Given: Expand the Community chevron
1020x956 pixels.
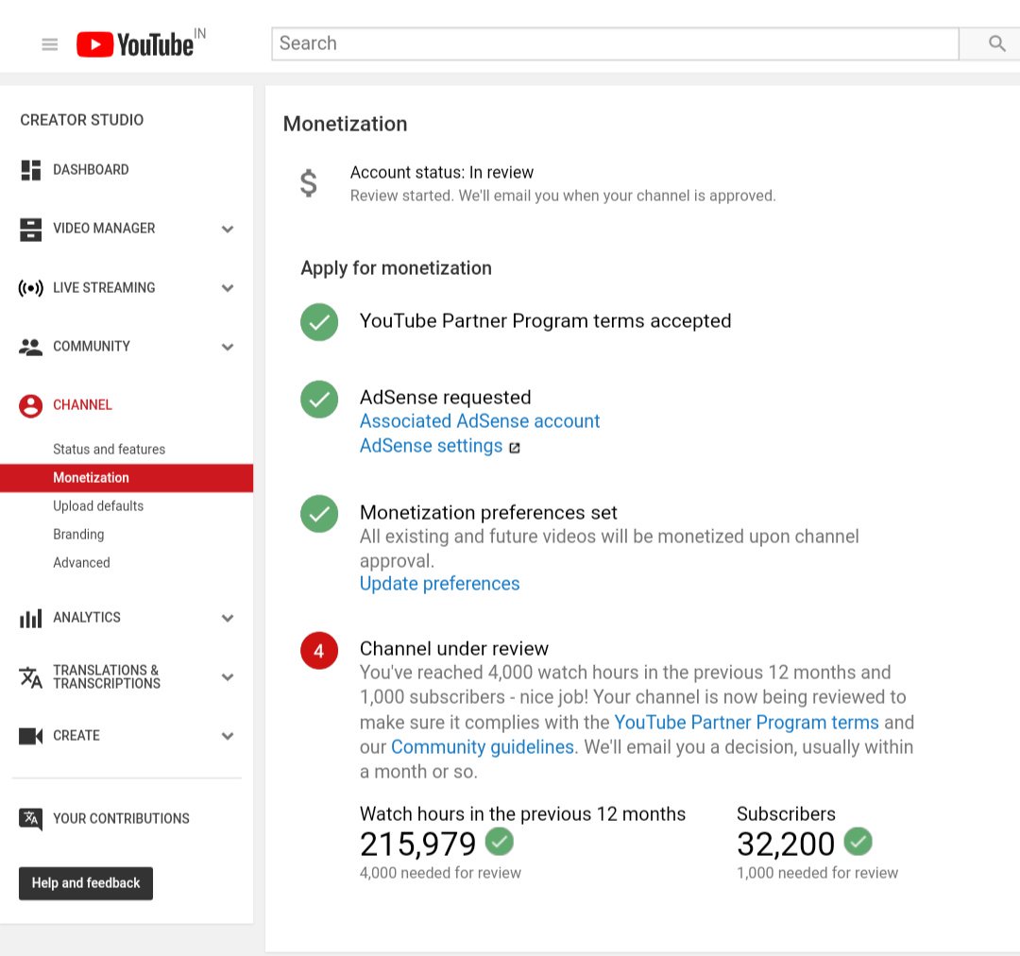Looking at the screenshot, I should [227, 347].
